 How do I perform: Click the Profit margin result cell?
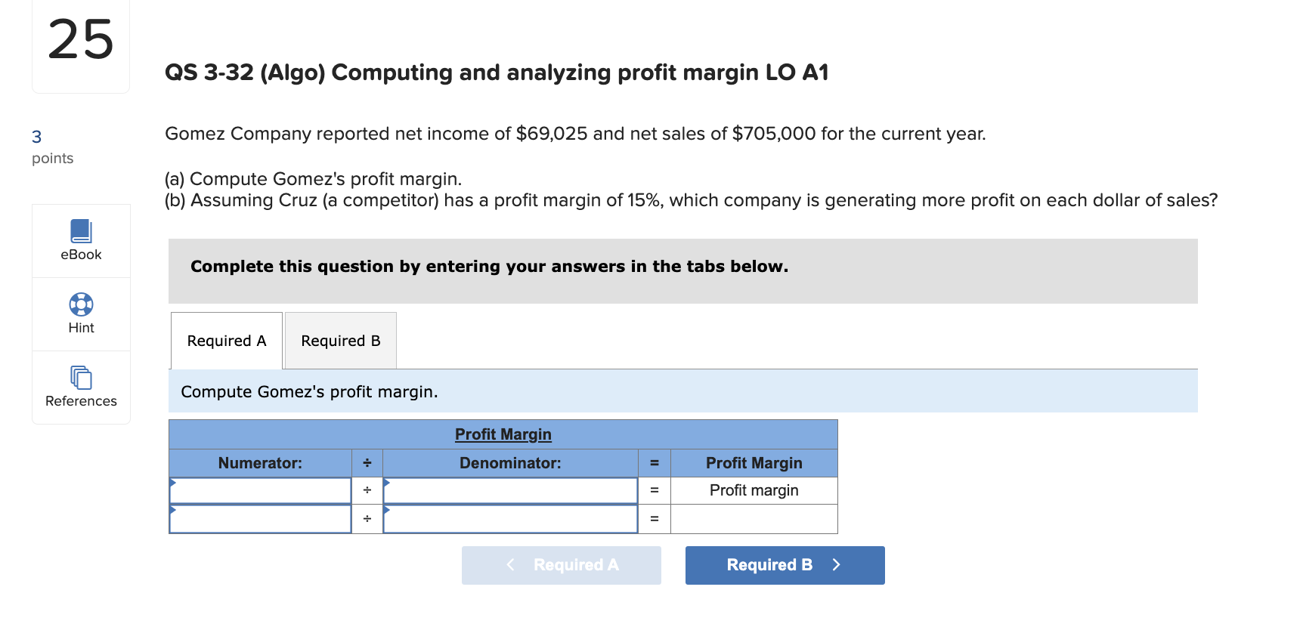click(753, 490)
